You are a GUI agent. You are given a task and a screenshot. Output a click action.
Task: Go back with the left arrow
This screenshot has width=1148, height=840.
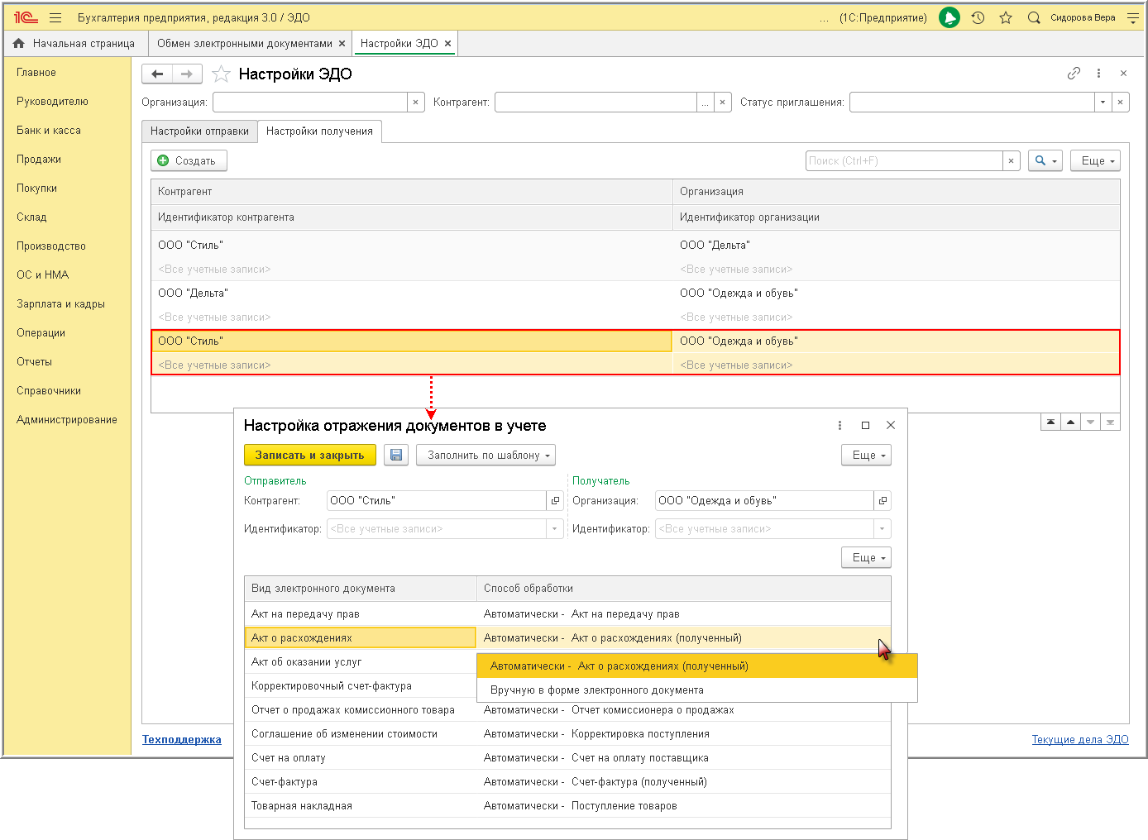click(x=157, y=74)
